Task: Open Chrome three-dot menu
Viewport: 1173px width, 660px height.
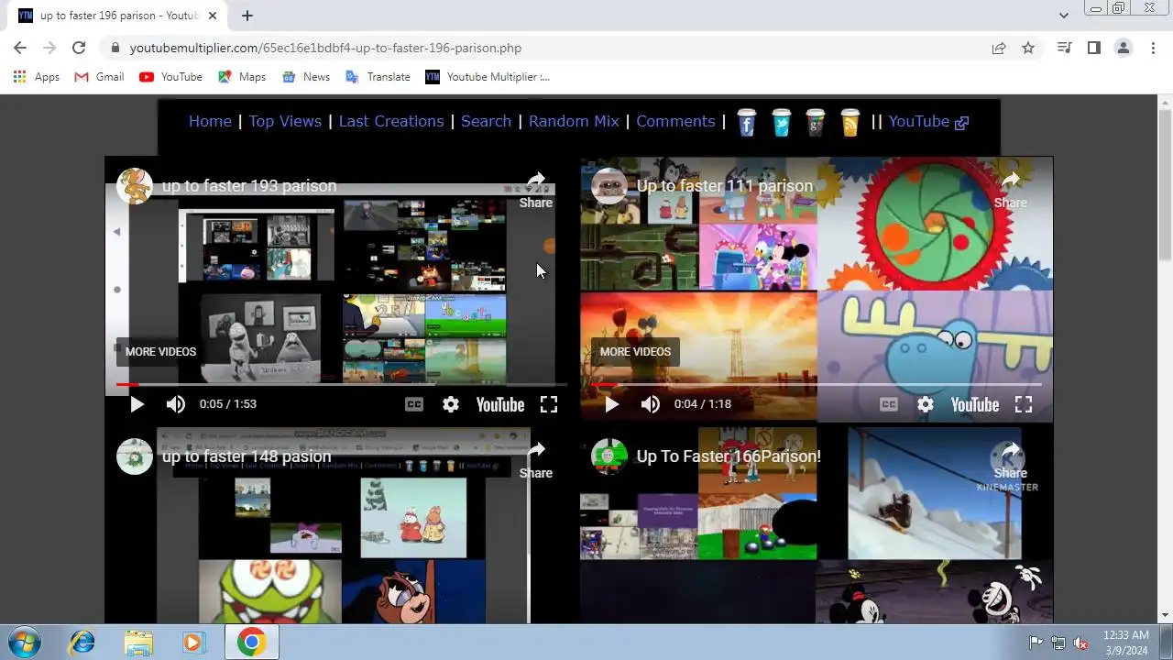Action: coord(1153,48)
